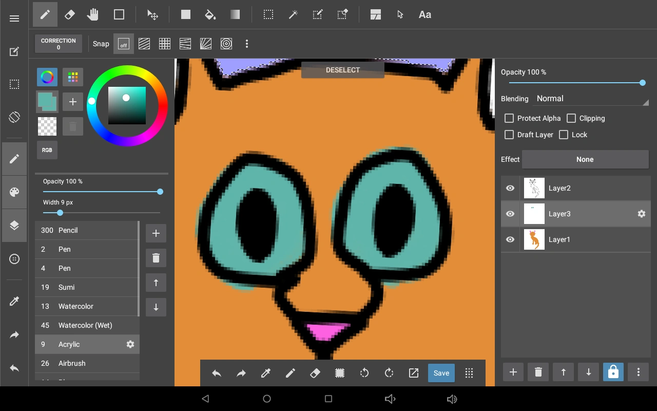Enable radial circle snap guide

(226, 44)
